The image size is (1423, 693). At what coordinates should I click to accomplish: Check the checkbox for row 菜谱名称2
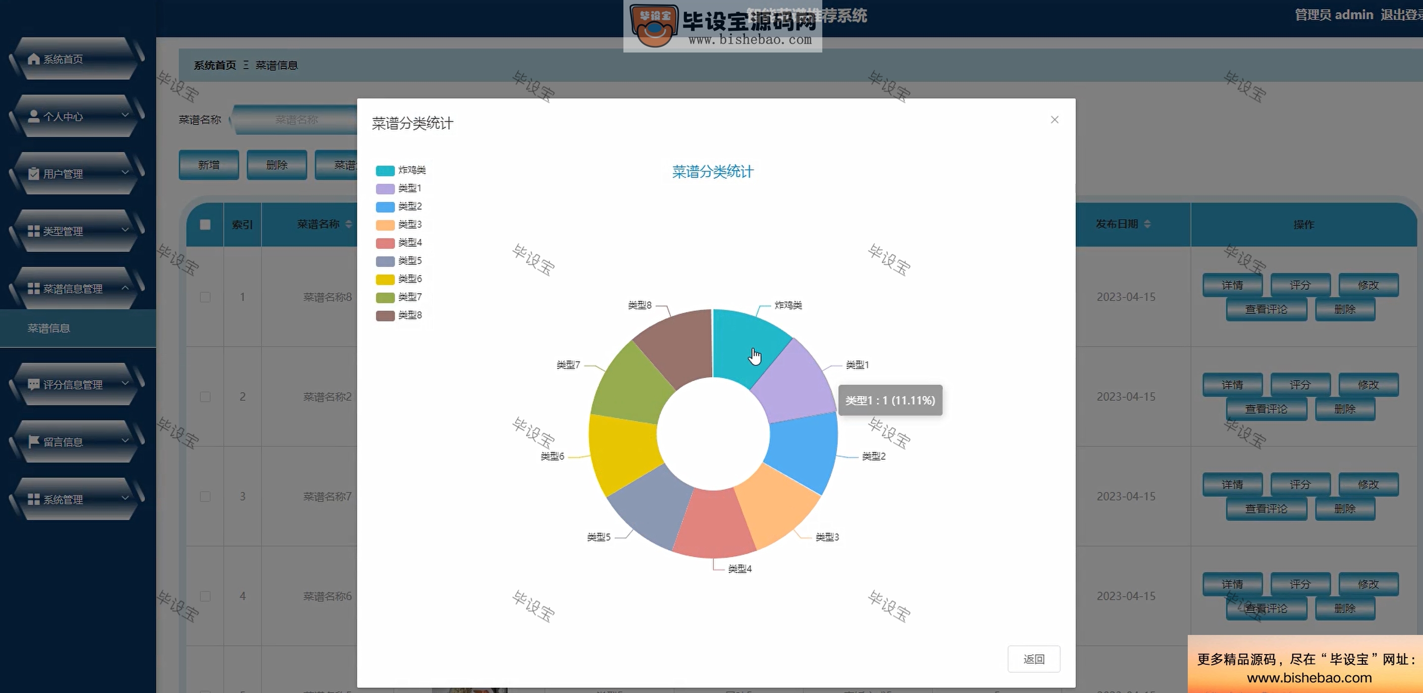[x=205, y=397]
